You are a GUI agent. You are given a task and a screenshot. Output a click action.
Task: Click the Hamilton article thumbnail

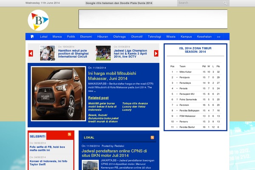[x=48, y=53]
